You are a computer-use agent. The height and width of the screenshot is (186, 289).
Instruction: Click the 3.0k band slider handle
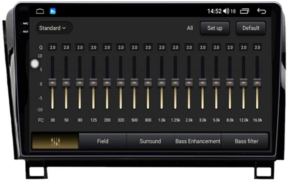coord(203,83)
